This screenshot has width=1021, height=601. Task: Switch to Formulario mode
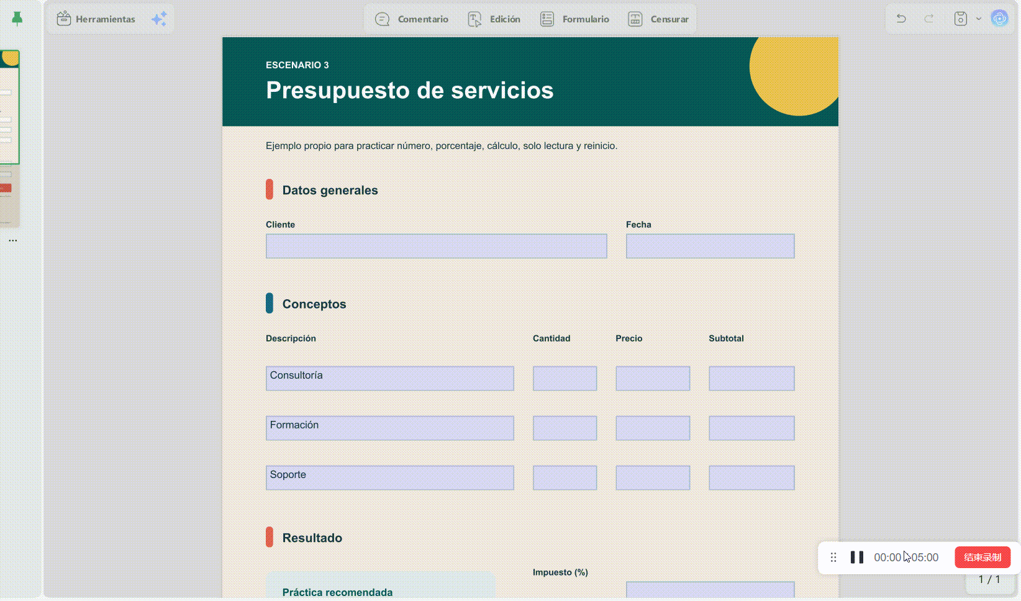coord(574,19)
